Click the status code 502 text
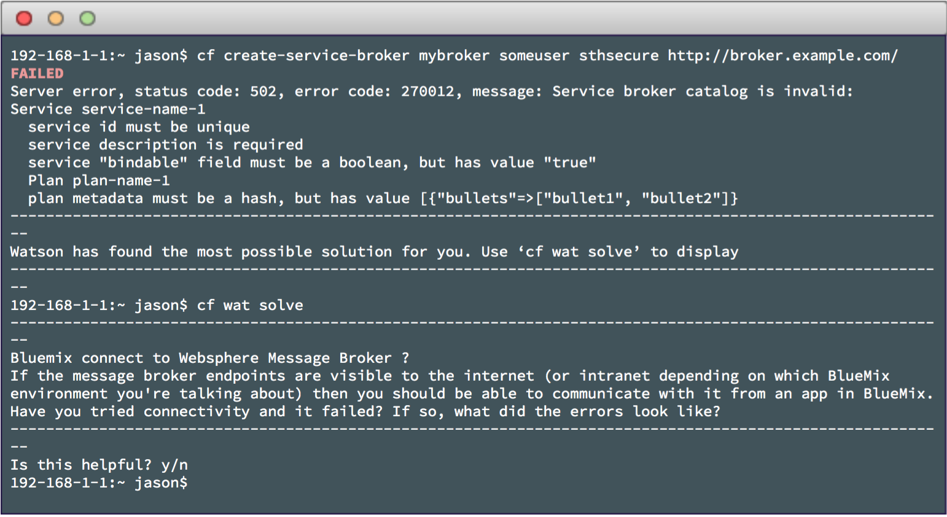Screen dimensions: 947x517 (x=263, y=91)
